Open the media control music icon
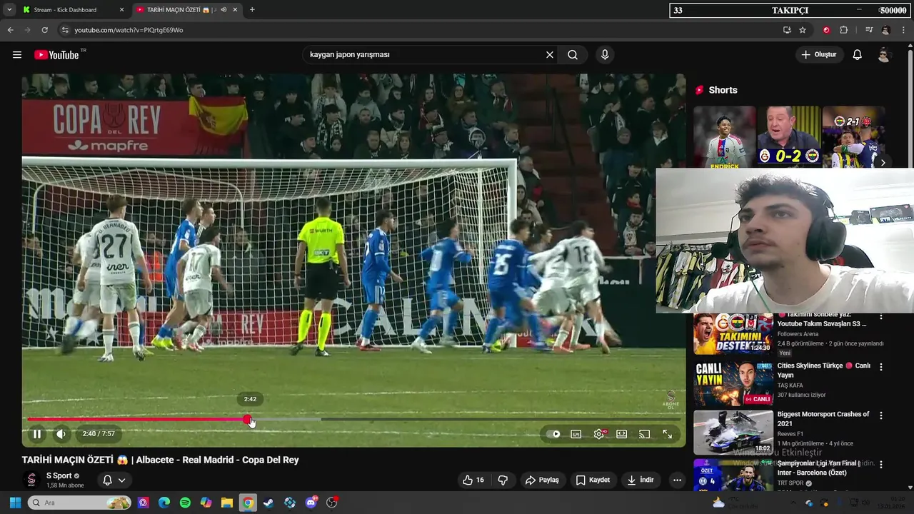Image resolution: width=914 pixels, height=514 pixels. click(869, 30)
